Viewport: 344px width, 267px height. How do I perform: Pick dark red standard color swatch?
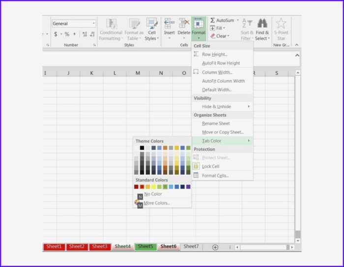pyautogui.click(x=136, y=187)
